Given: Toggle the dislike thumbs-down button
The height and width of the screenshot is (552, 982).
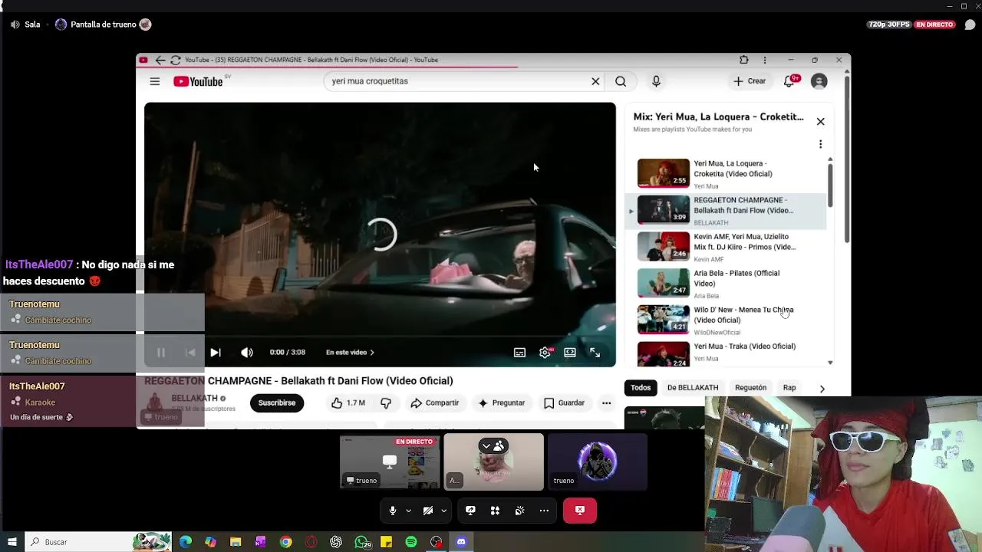Looking at the screenshot, I should pos(386,403).
